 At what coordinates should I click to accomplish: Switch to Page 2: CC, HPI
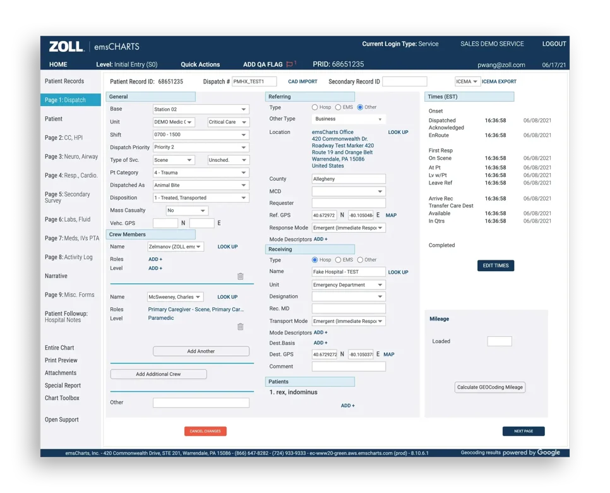pos(63,137)
